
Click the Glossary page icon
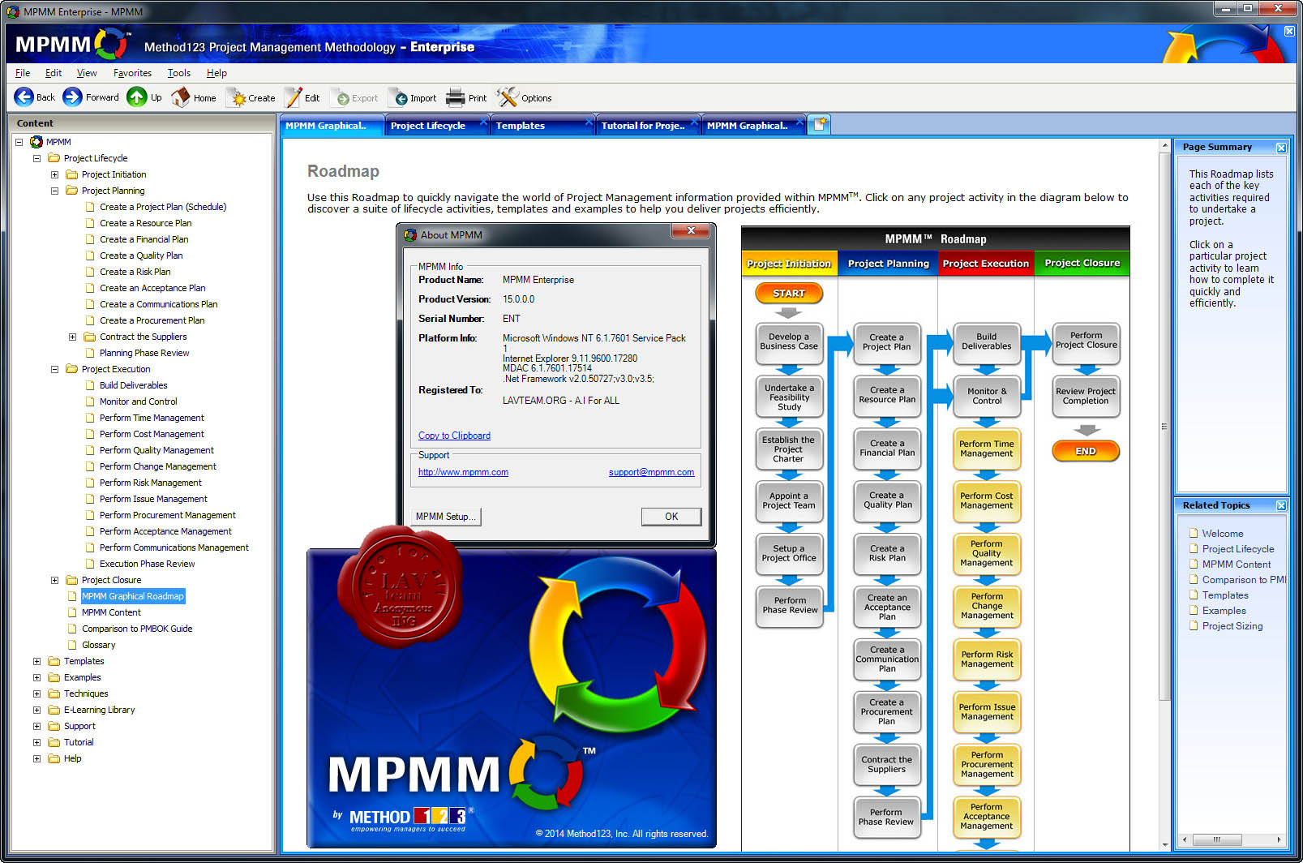click(72, 645)
